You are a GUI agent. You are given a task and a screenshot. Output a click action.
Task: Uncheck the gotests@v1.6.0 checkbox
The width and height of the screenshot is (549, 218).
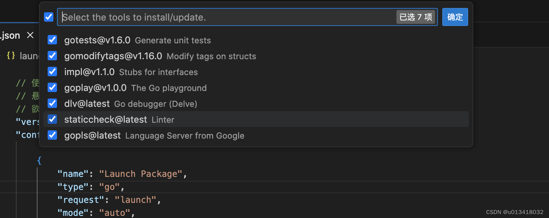coord(52,40)
